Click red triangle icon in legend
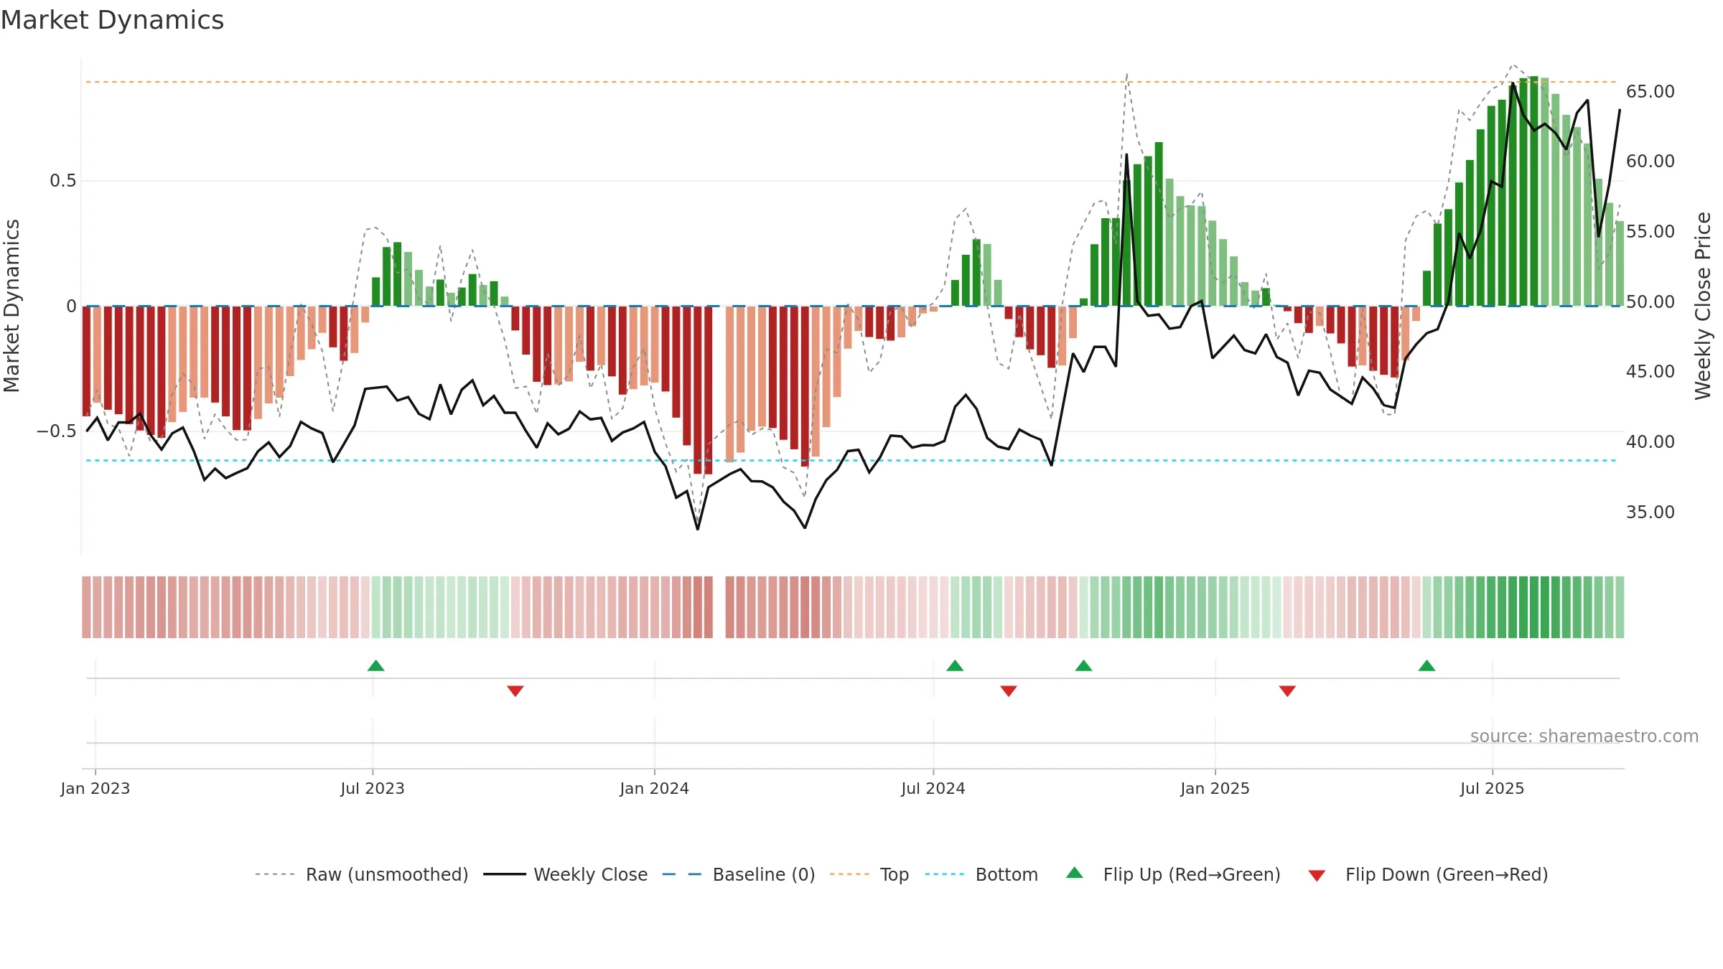1723x969 pixels. pos(1317,876)
